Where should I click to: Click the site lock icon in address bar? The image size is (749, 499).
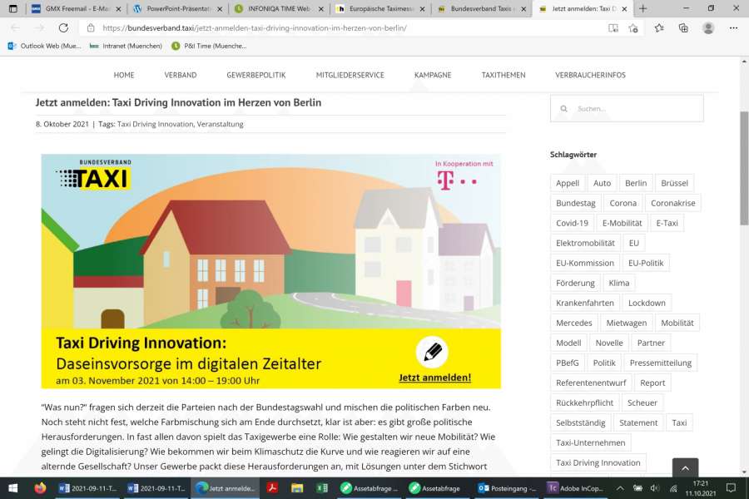click(91, 28)
